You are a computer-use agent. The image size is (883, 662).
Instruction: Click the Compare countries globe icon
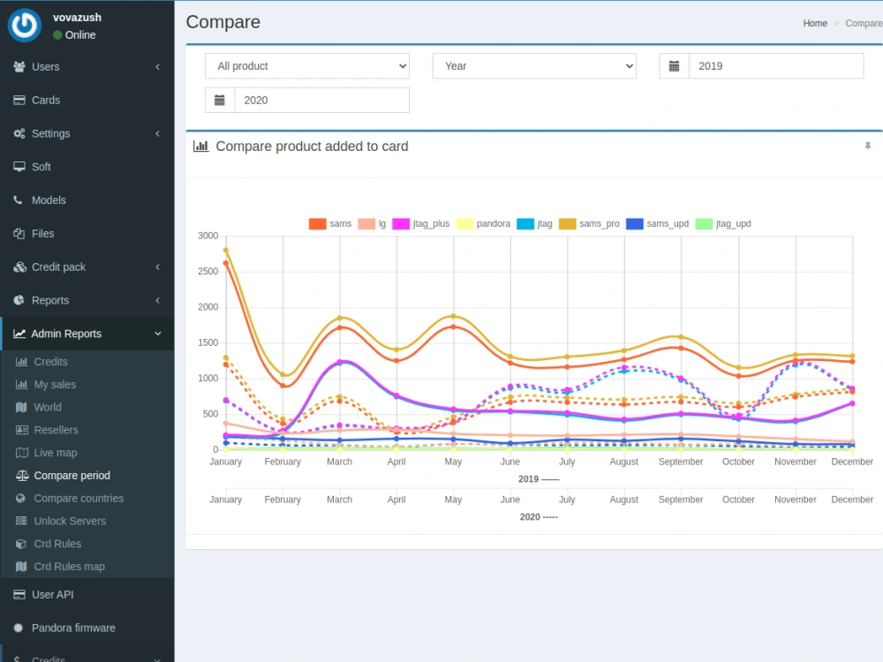[21, 498]
